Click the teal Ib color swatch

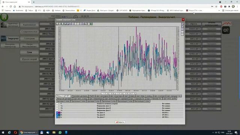tap(59, 115)
